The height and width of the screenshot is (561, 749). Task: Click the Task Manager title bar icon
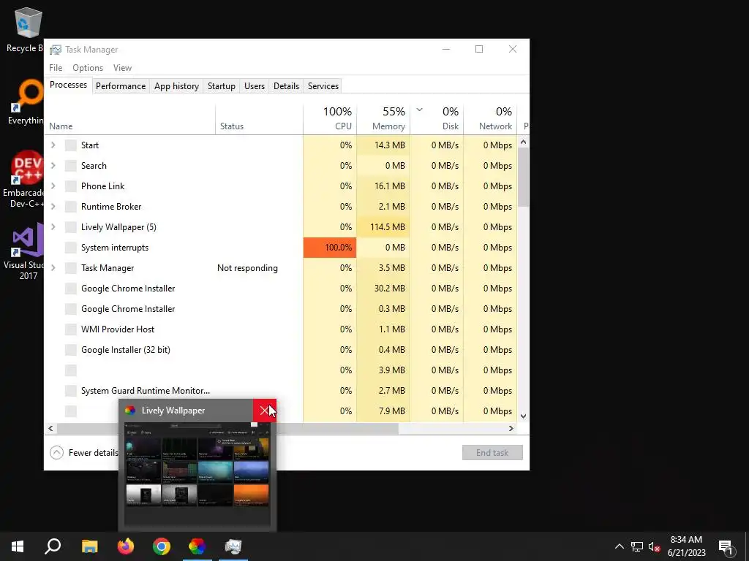coord(56,50)
